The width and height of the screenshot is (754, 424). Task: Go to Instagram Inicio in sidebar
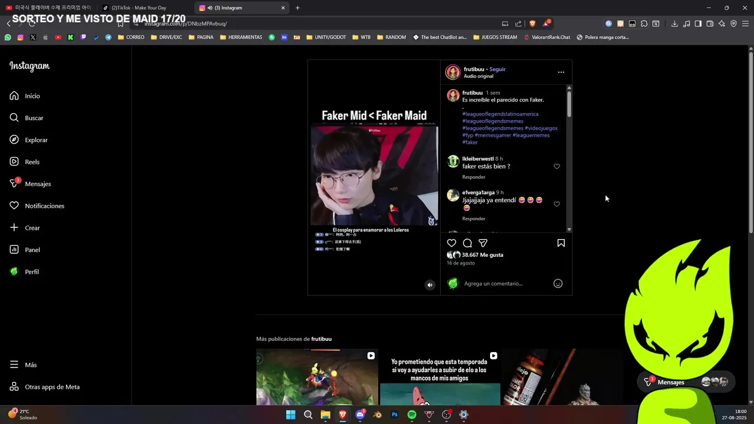(25, 95)
